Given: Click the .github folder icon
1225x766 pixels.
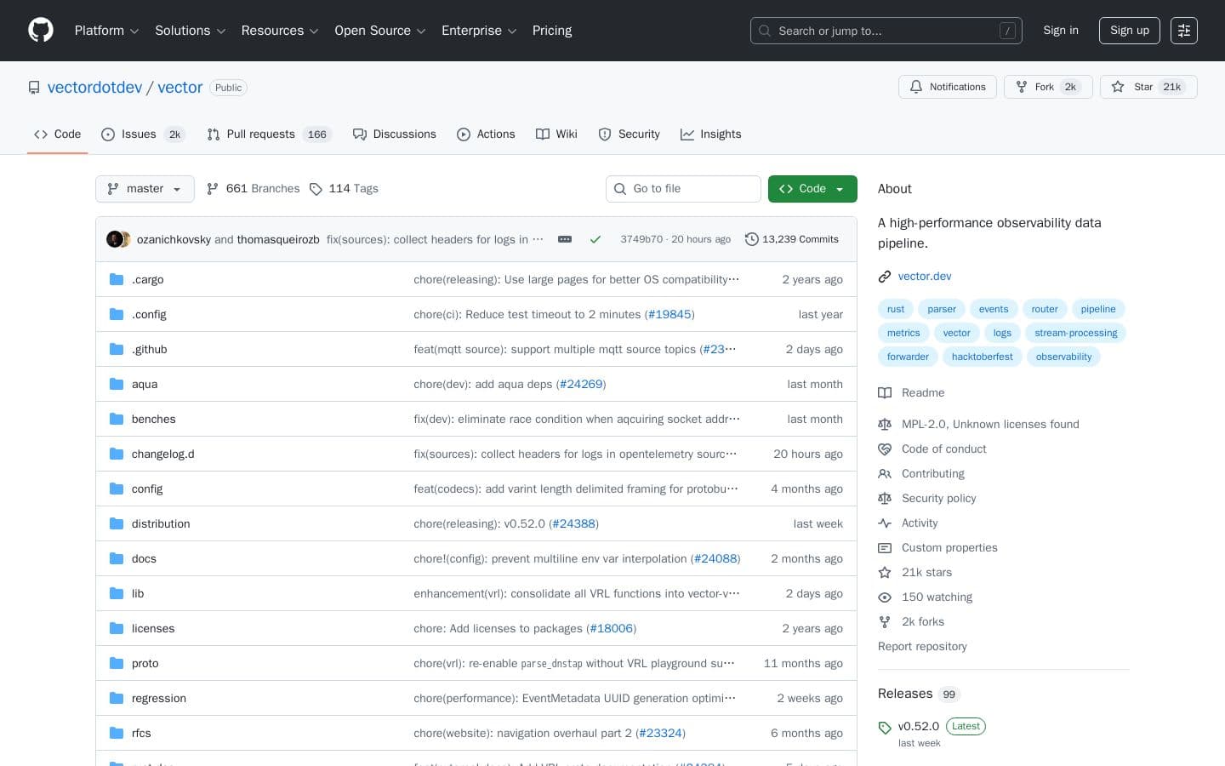Looking at the screenshot, I should (x=117, y=349).
